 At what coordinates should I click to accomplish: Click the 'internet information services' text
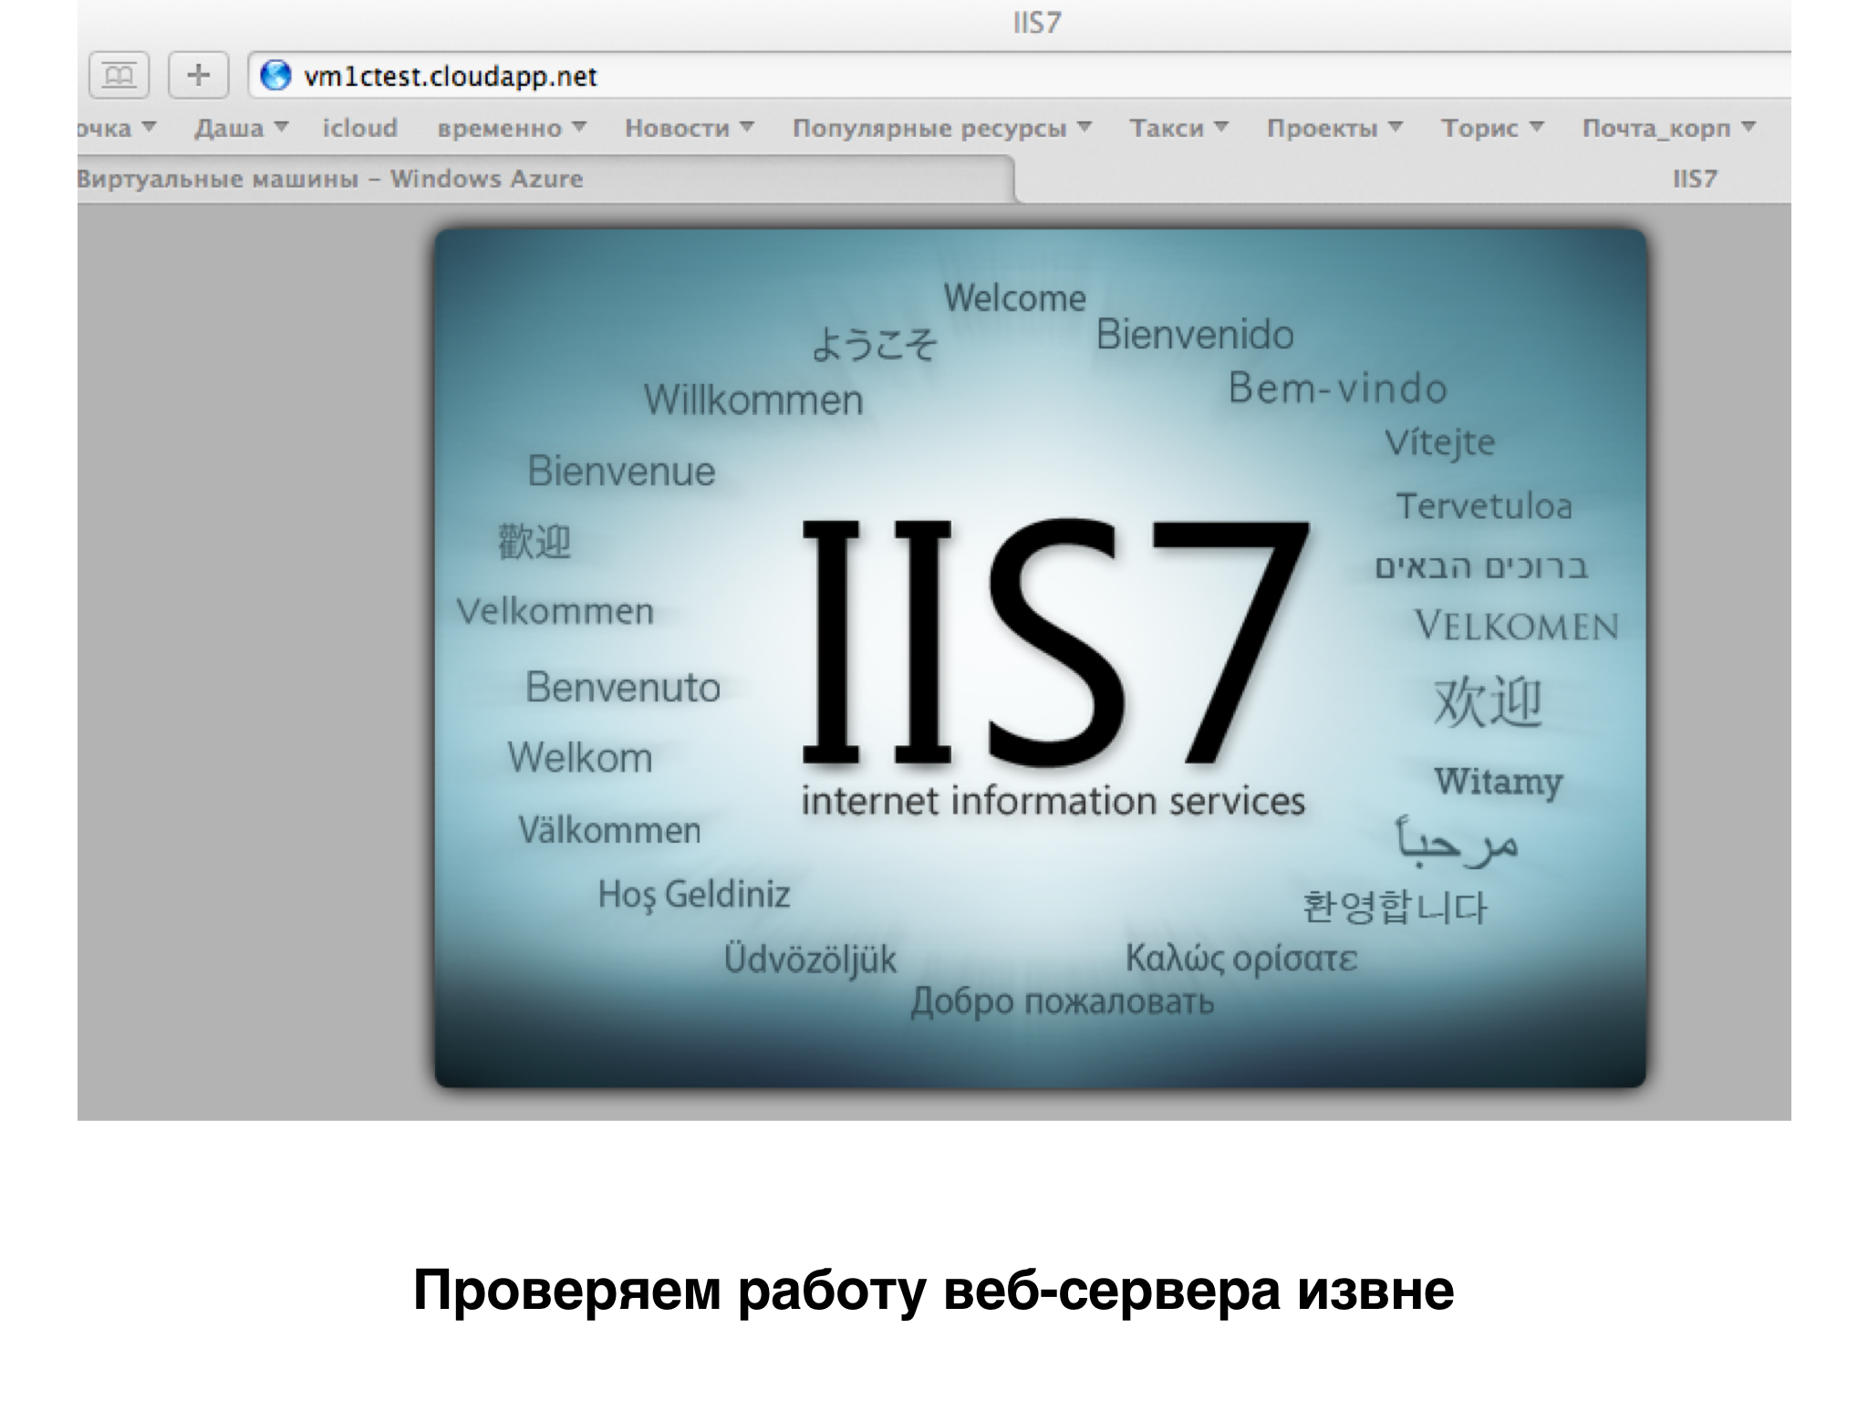coord(1053,800)
